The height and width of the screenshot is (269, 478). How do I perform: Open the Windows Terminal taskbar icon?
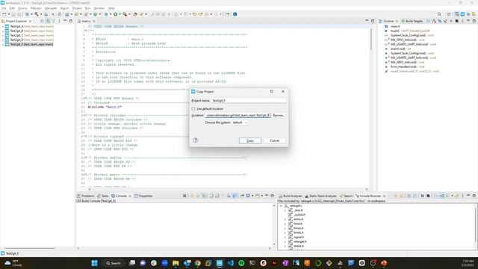click(252, 263)
